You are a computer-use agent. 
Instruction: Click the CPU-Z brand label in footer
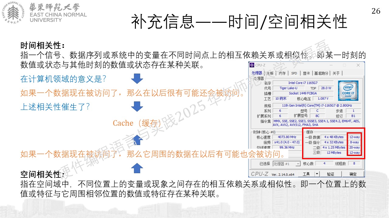(260, 174)
